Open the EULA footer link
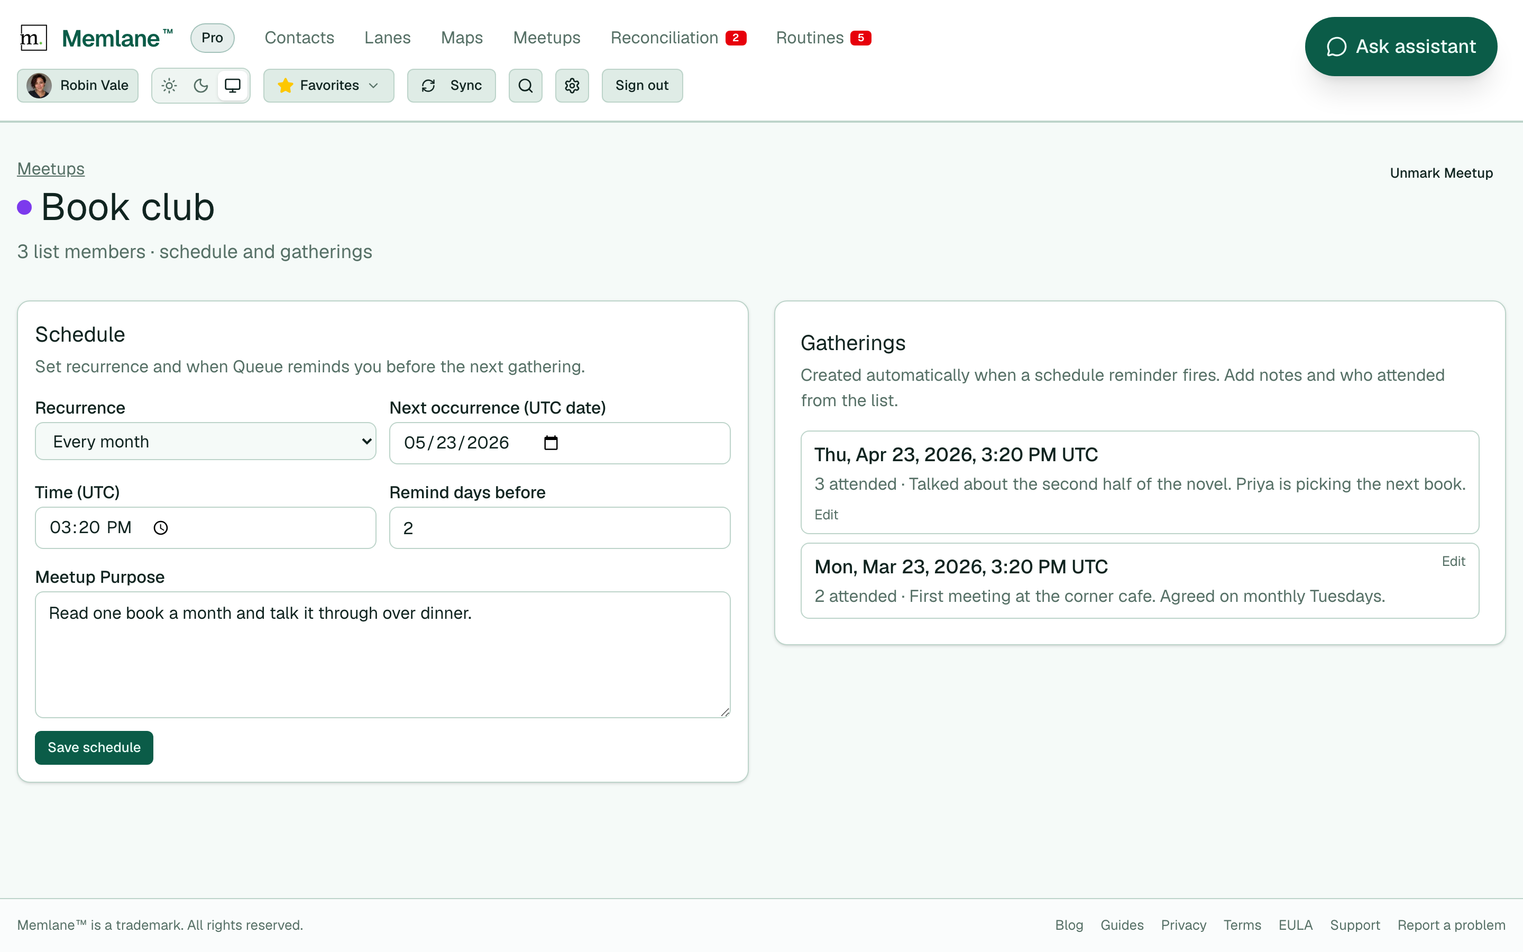1523x952 pixels. 1295,925
